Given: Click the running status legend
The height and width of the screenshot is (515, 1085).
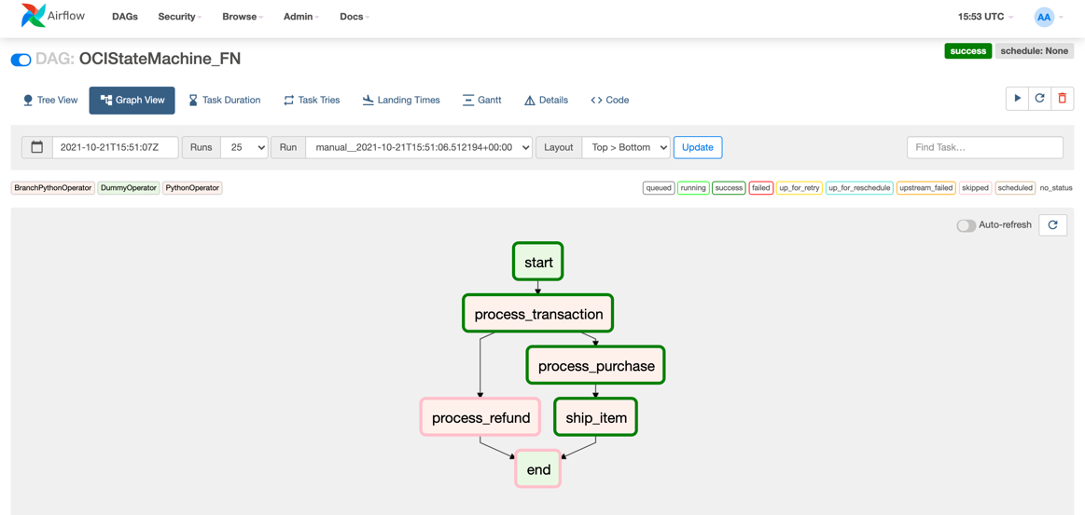Looking at the screenshot, I should pyautogui.click(x=692, y=188).
